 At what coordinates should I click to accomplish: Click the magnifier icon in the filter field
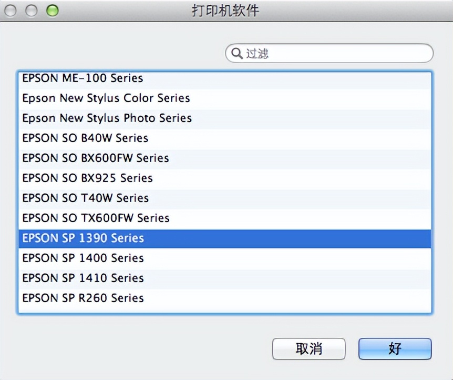click(x=236, y=53)
